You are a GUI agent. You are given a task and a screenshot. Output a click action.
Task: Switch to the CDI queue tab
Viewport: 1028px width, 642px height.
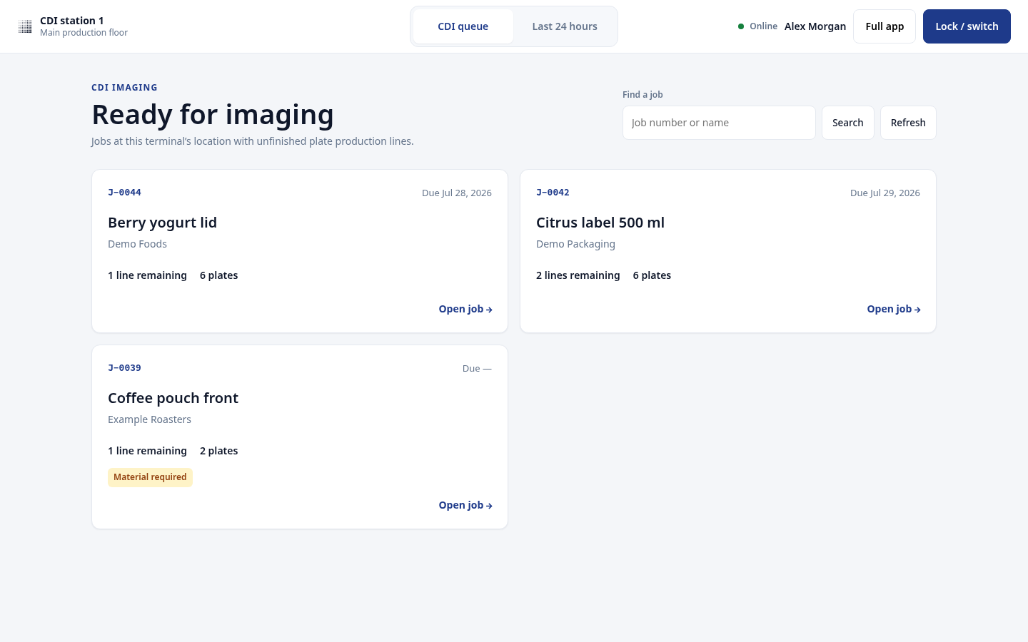point(463,26)
